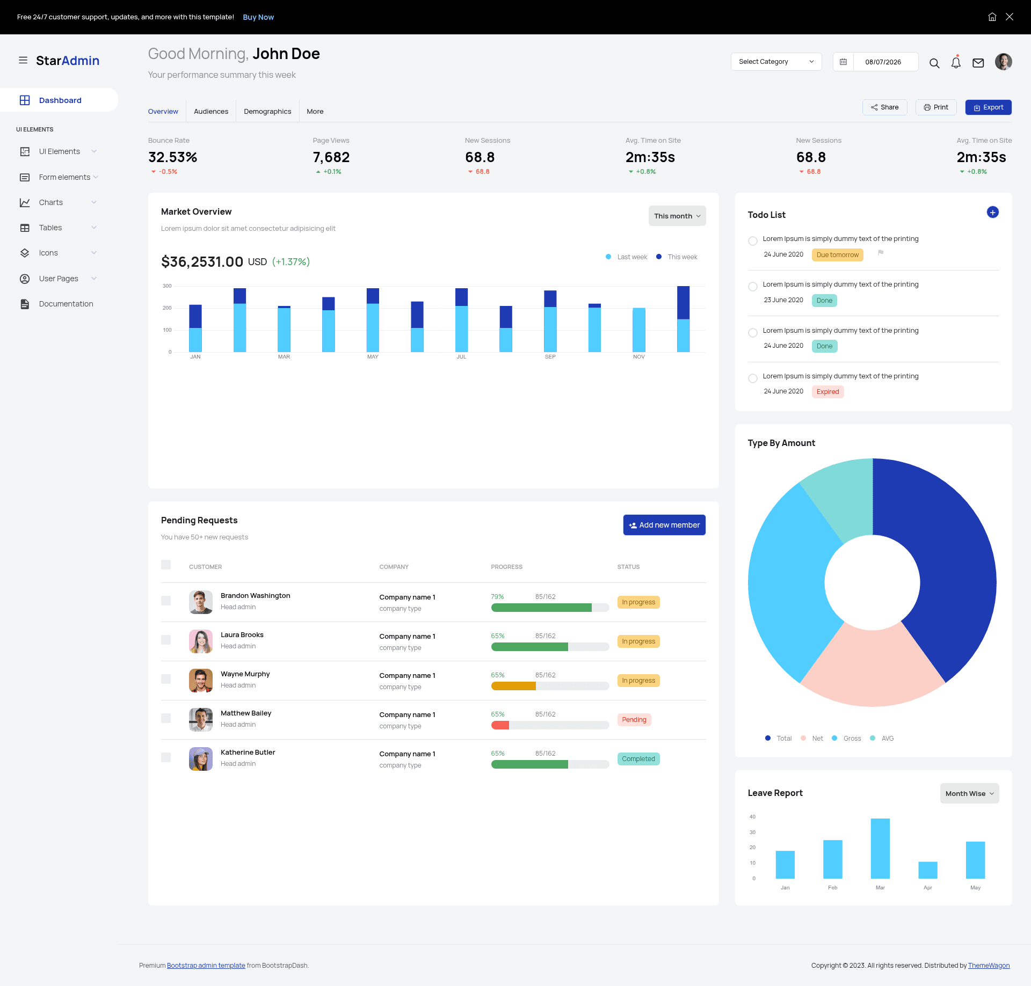Click the Total legend swatch under pie chart
The width and height of the screenshot is (1031, 986).
768,738
